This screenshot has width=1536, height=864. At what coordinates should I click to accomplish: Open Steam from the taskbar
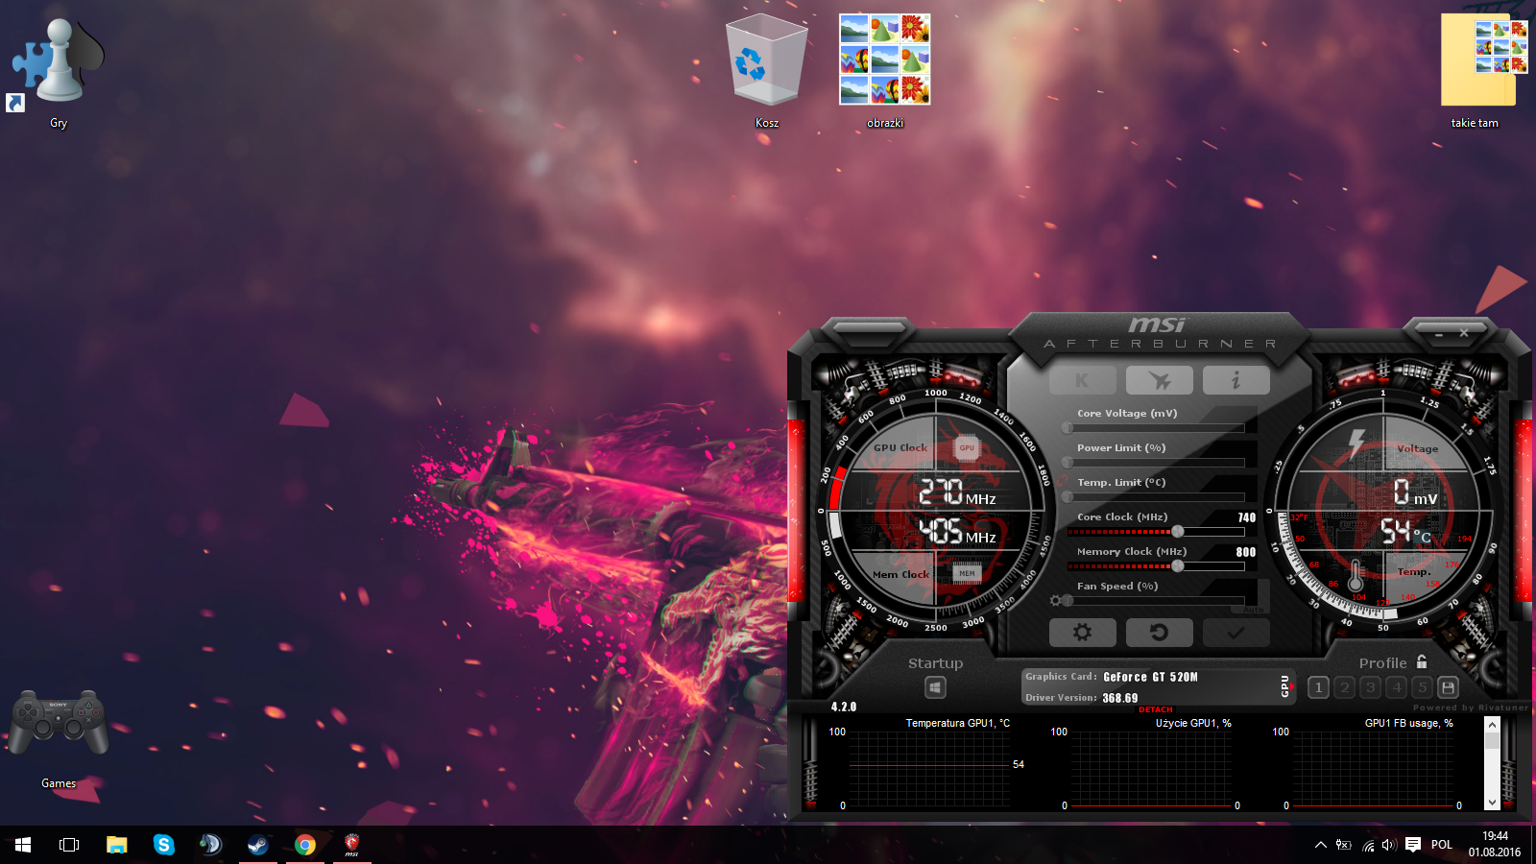tap(258, 845)
